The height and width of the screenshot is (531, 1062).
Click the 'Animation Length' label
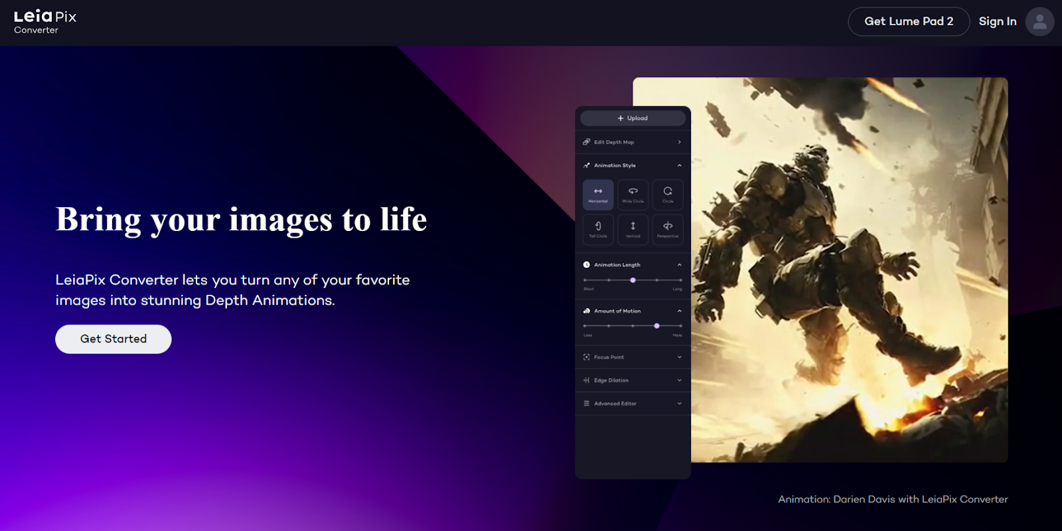point(617,265)
